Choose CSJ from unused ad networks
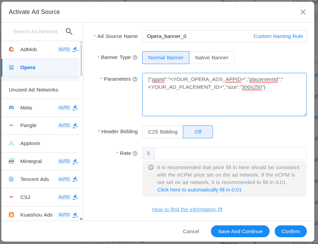Screen dimensions: 318x244 tap(41, 197)
